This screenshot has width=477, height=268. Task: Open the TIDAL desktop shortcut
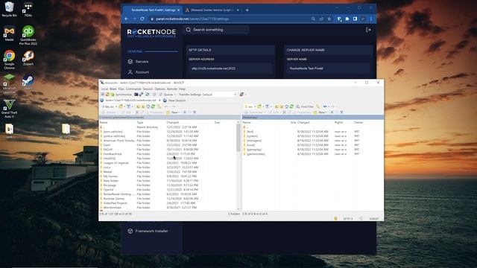[28, 9]
